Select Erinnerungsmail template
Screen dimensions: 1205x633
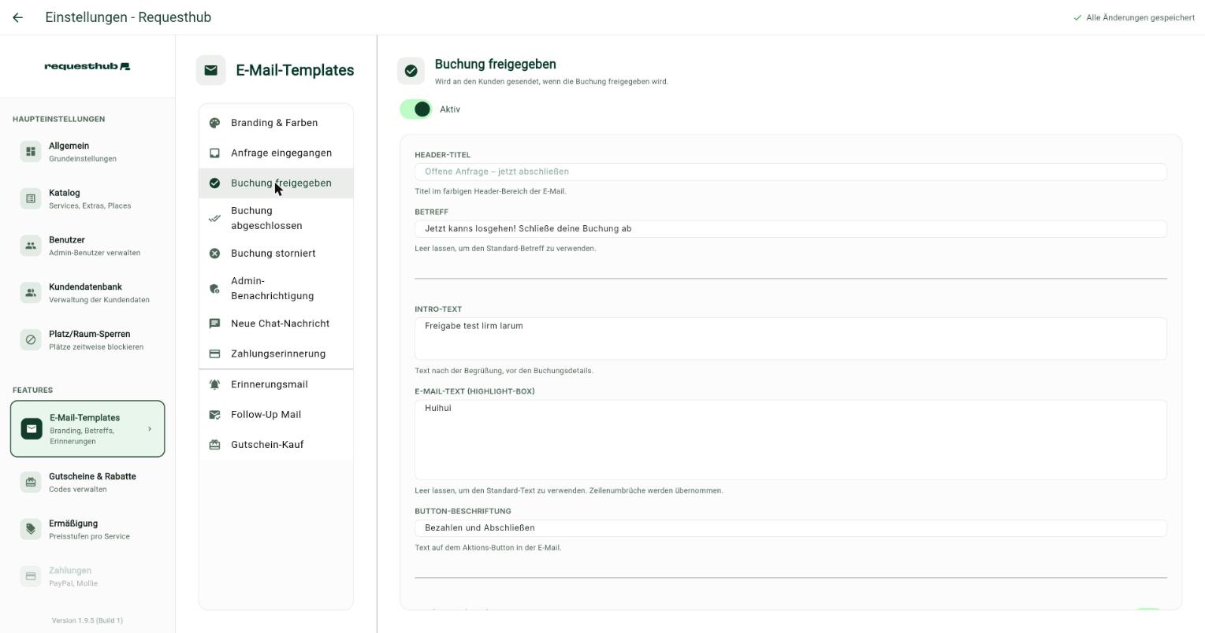click(x=276, y=384)
